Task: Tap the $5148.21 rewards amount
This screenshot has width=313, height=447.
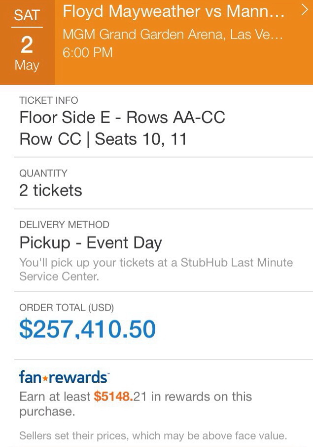Action: pos(120,397)
